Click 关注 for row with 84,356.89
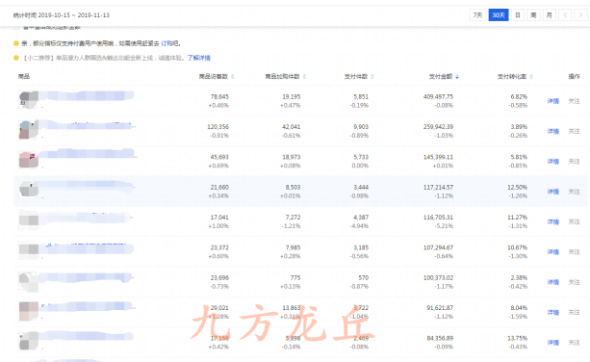 [x=574, y=343]
